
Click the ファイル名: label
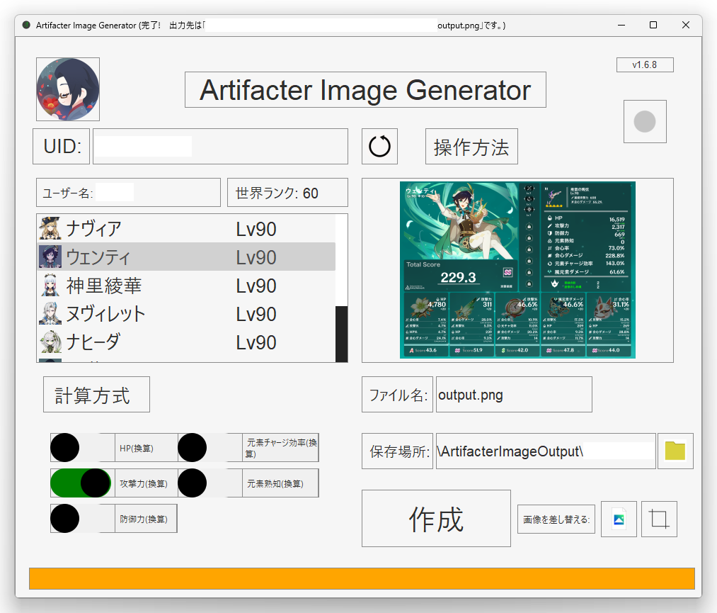coord(397,395)
